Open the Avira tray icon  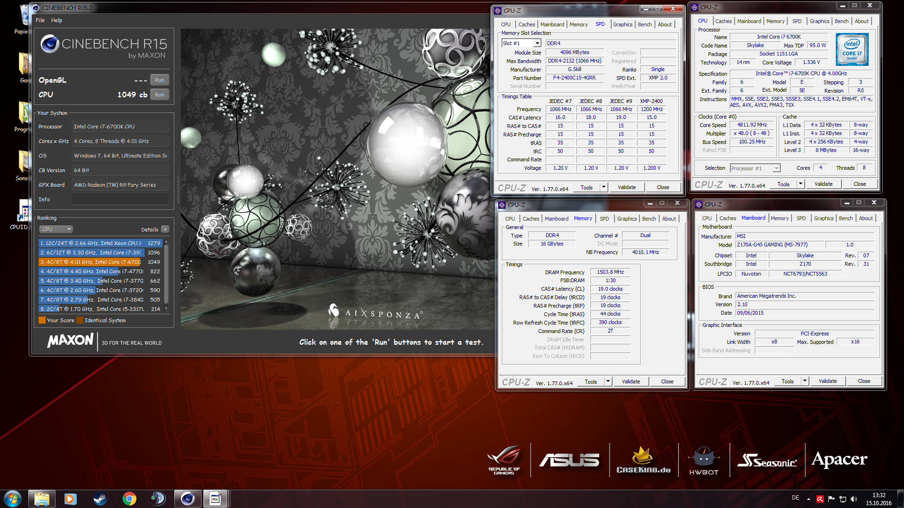click(x=820, y=499)
